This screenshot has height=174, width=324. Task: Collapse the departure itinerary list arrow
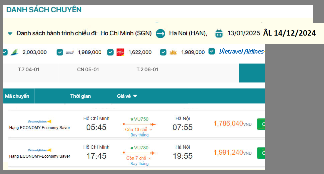10,33
